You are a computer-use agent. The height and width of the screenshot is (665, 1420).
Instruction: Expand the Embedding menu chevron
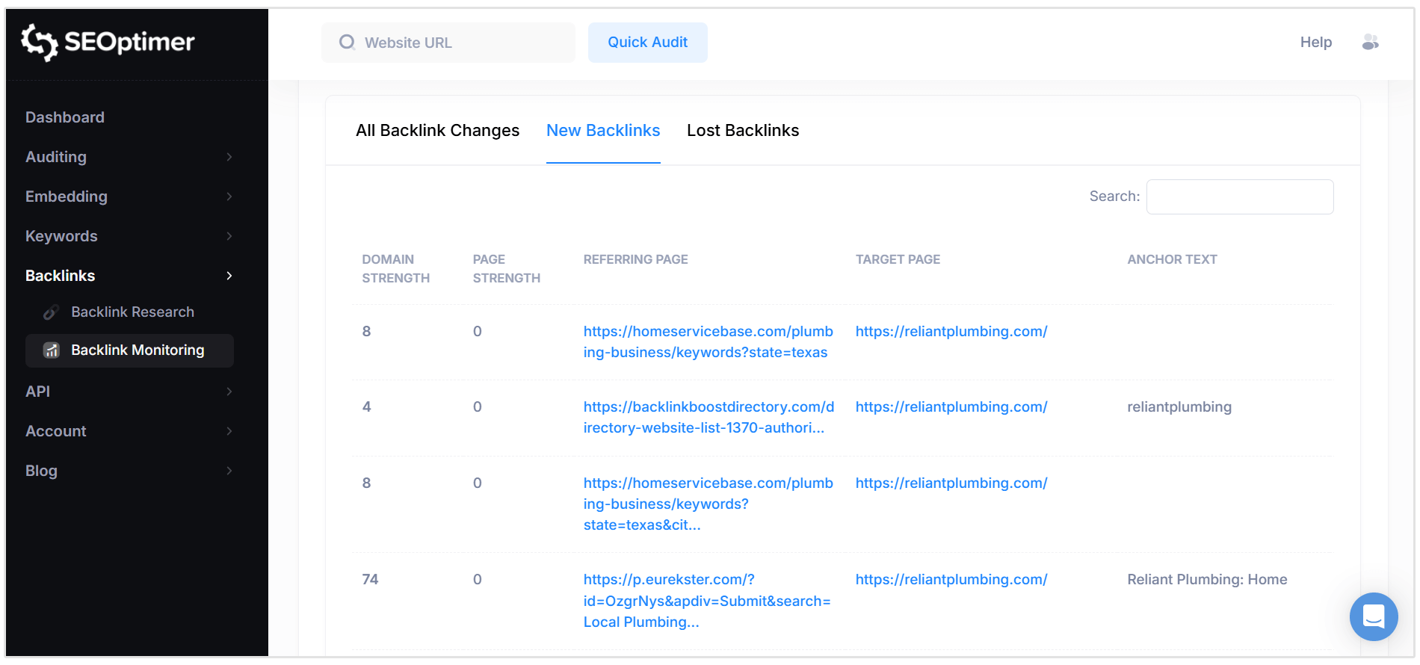pyautogui.click(x=229, y=197)
